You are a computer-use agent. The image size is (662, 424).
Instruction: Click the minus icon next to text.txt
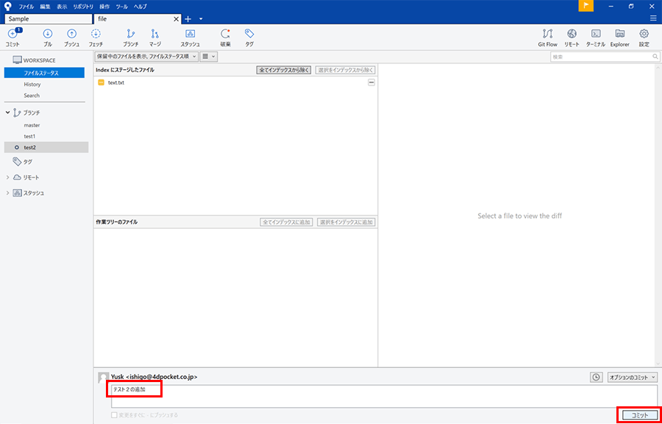[x=371, y=82]
